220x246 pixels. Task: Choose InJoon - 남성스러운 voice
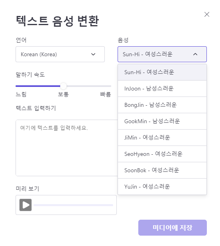(162, 89)
